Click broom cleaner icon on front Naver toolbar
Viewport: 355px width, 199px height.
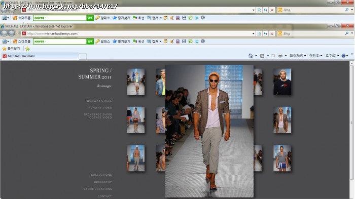pyautogui.click(x=172, y=42)
